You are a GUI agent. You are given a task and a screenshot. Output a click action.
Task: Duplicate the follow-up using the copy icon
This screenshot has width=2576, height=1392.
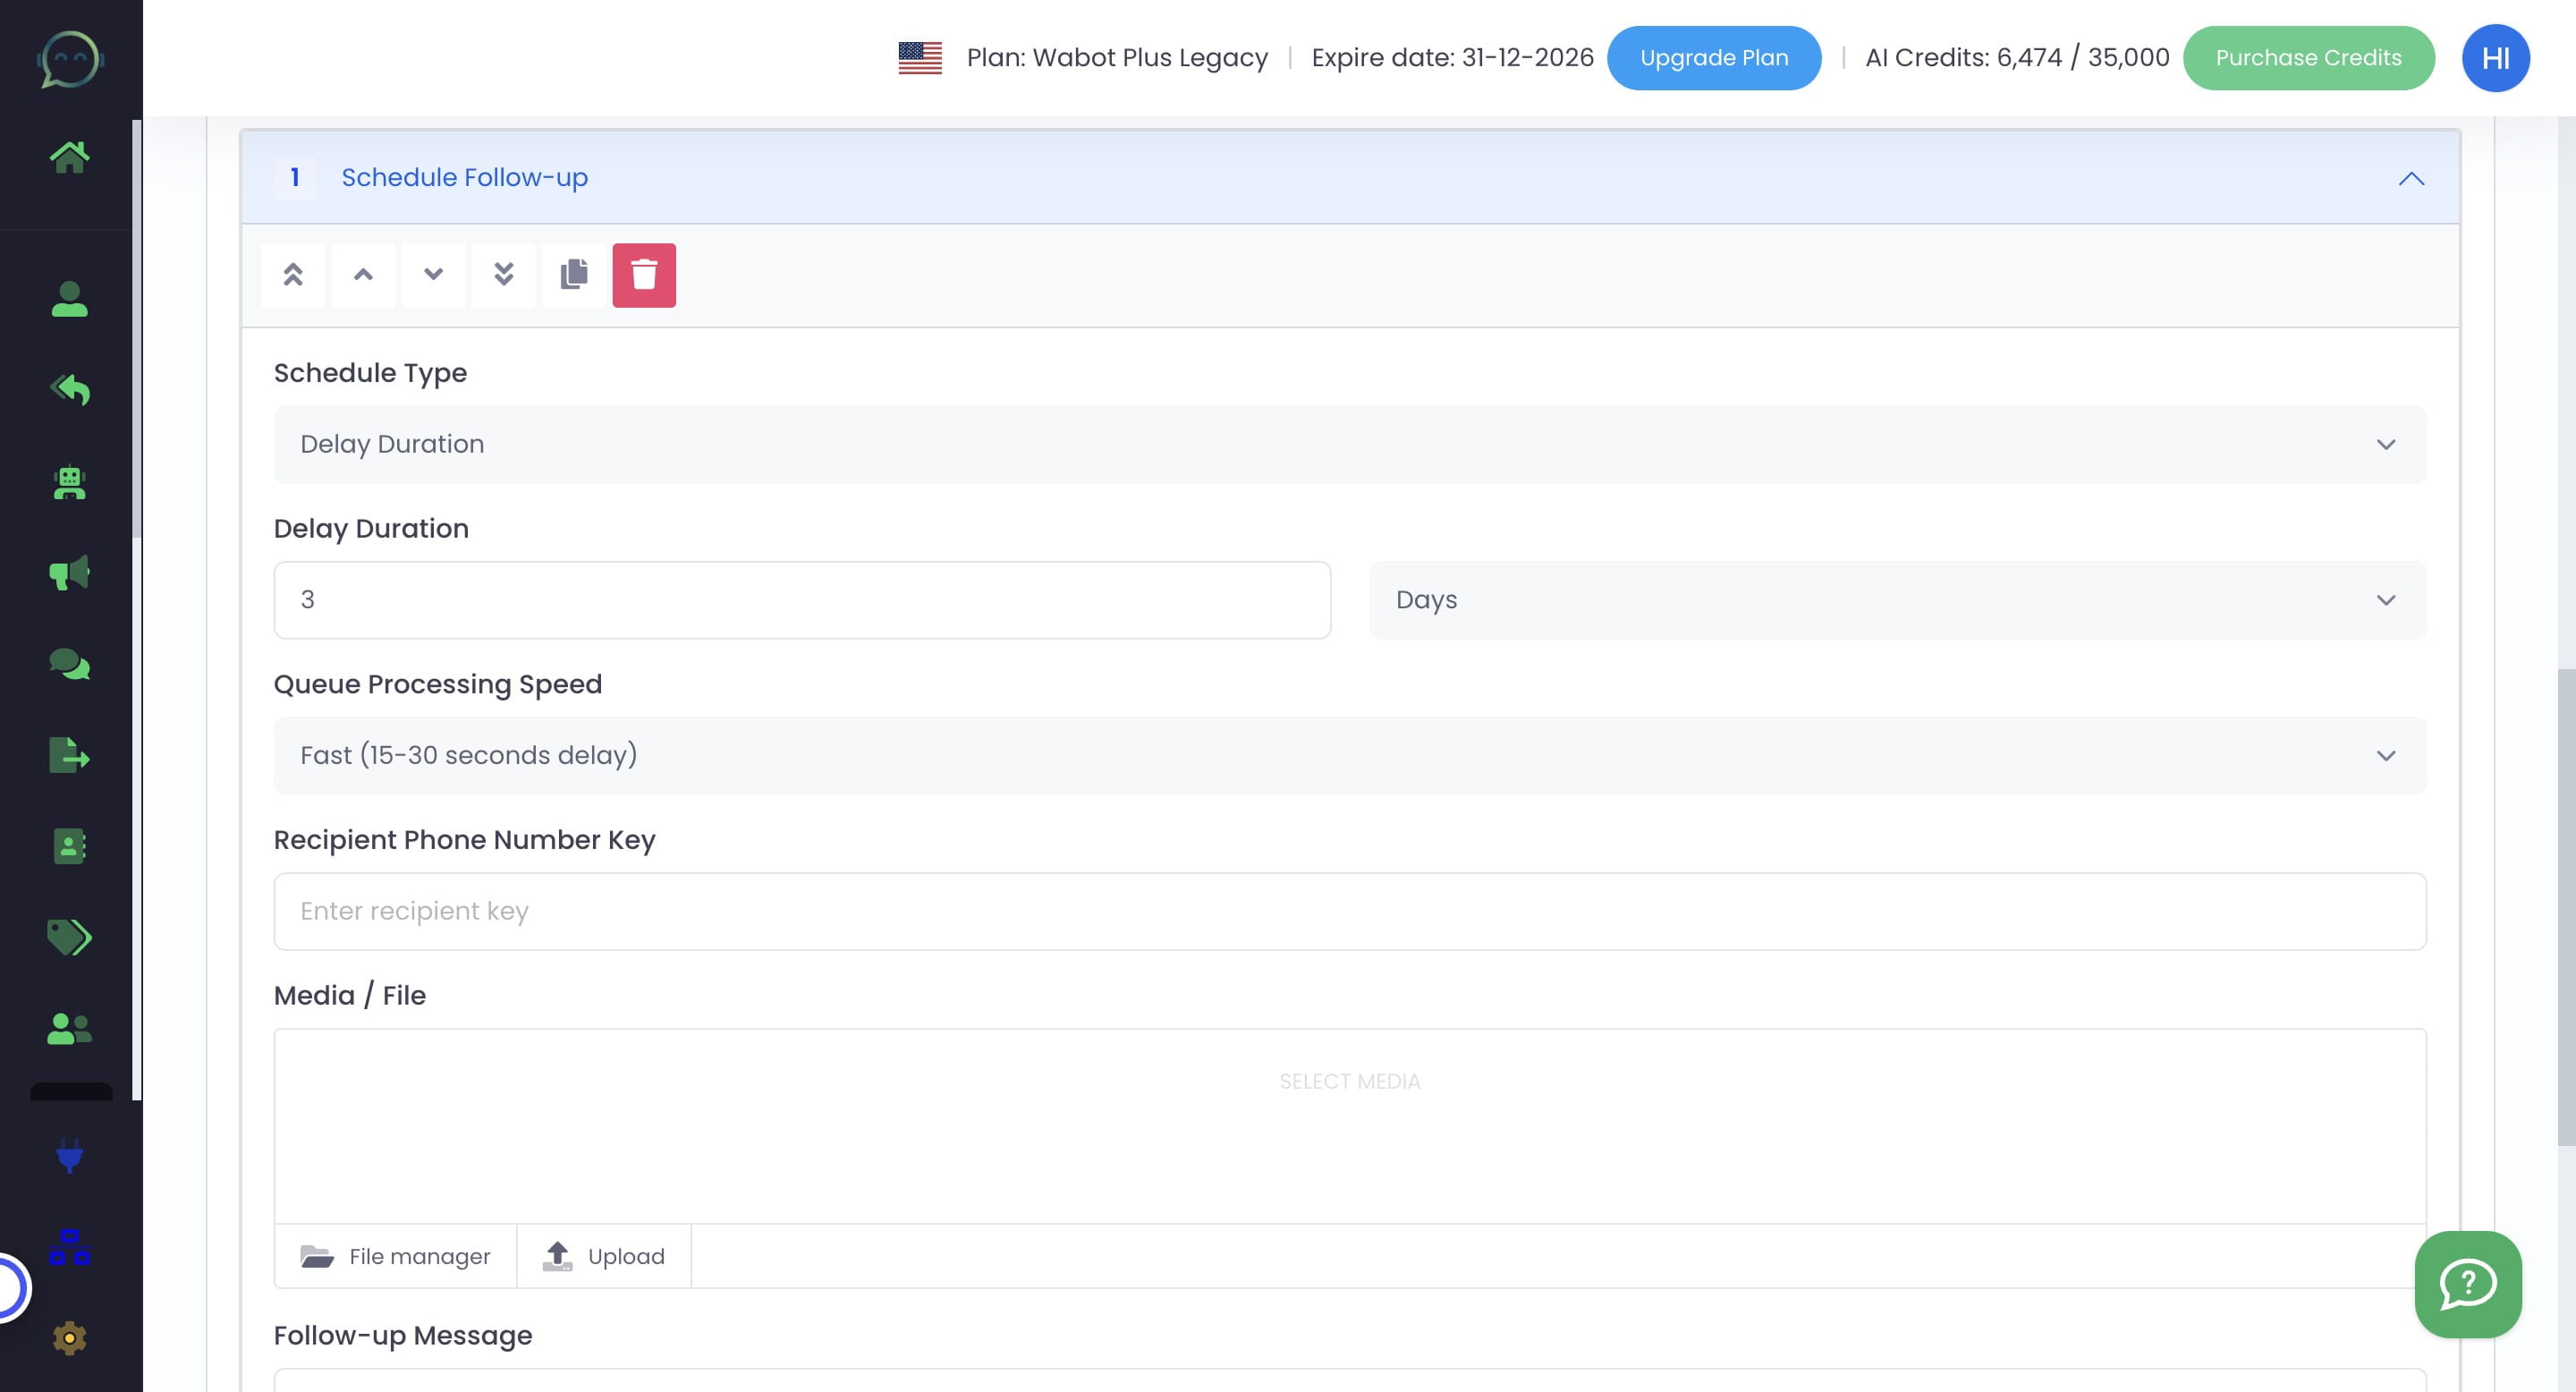[x=574, y=275]
